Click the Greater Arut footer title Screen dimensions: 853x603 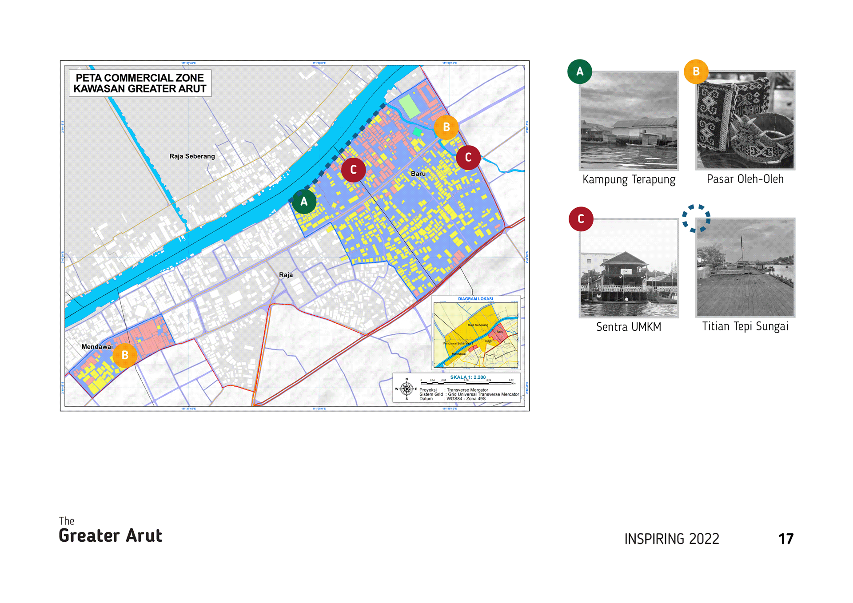111,536
